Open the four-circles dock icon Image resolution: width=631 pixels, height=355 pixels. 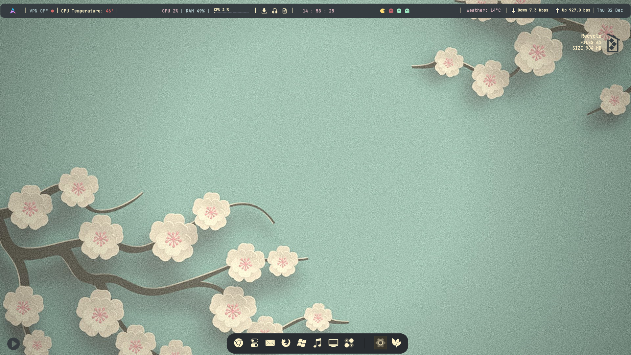tap(349, 343)
